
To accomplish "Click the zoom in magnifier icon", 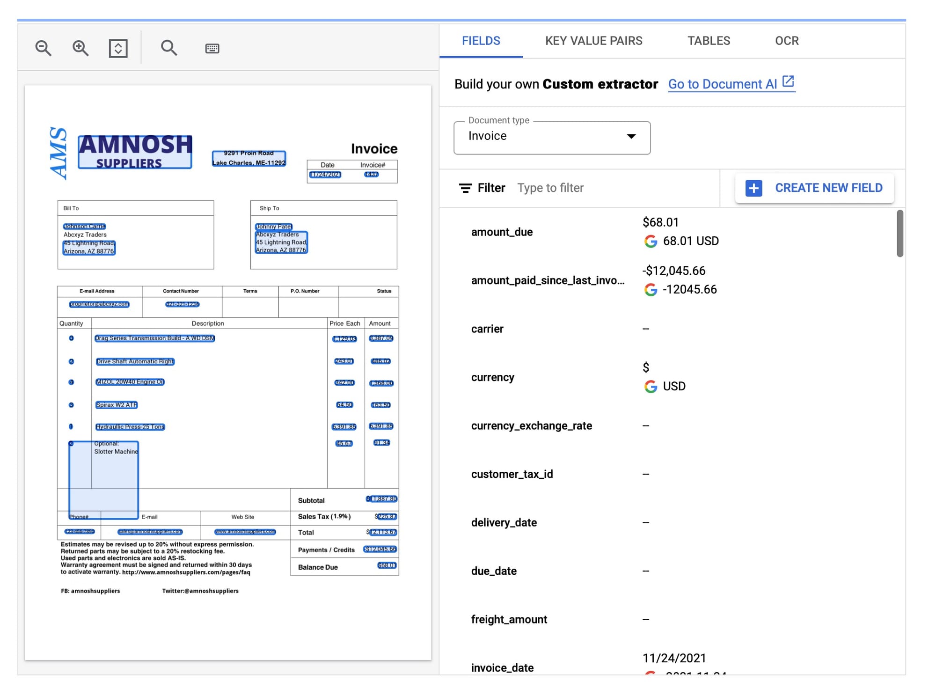I will 80,48.
